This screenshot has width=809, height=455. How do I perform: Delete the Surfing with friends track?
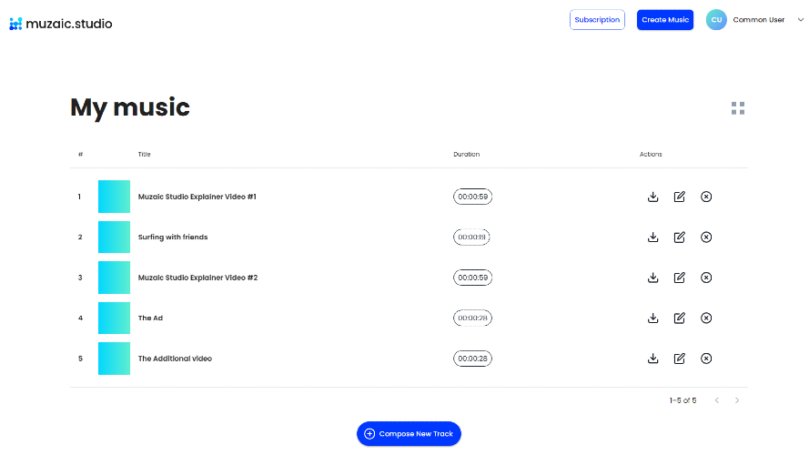tap(706, 238)
